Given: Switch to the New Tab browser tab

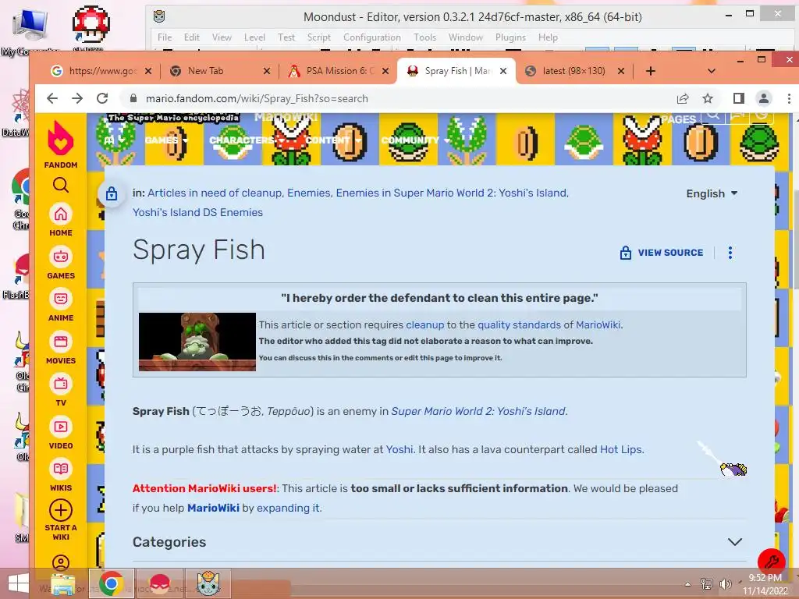Looking at the screenshot, I should coord(218,71).
